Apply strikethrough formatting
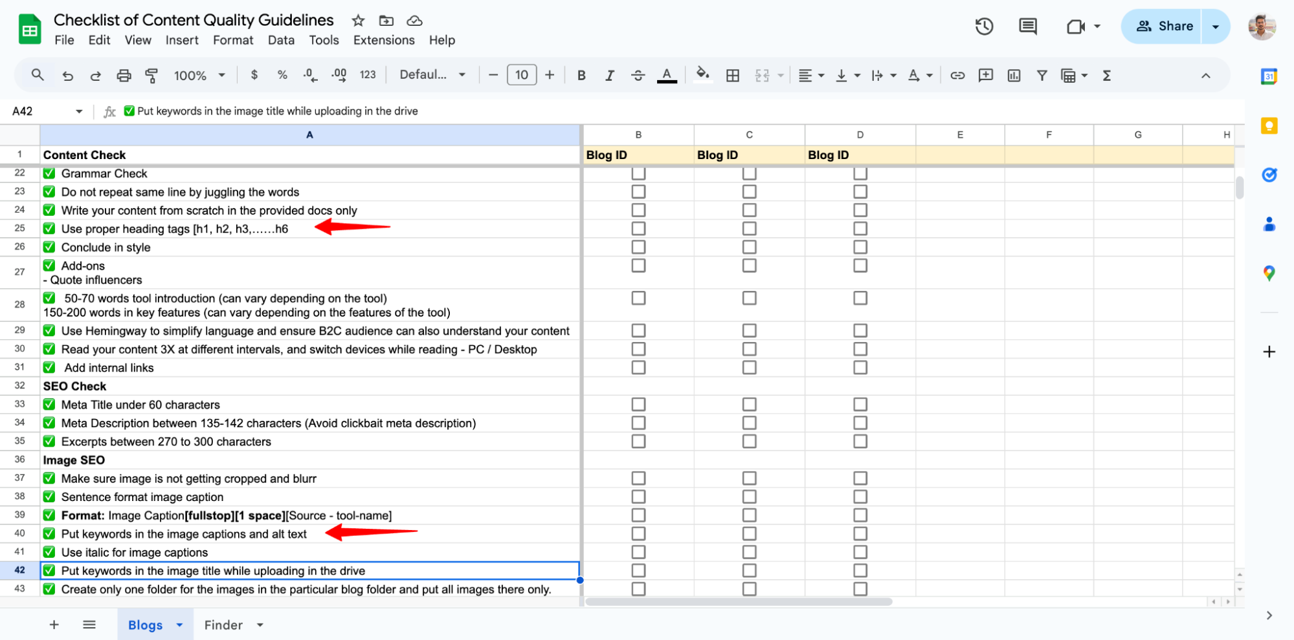The width and height of the screenshot is (1294, 640). tap(638, 75)
